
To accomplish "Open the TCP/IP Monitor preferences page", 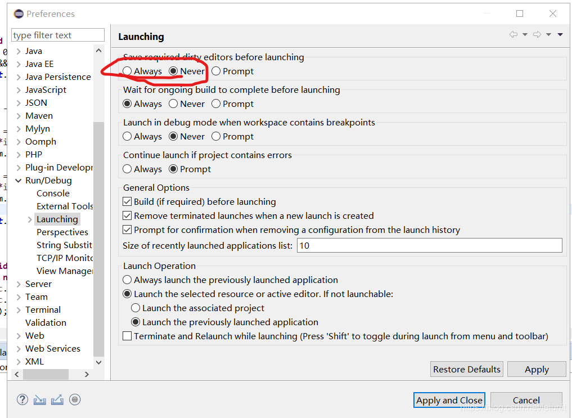I will pyautogui.click(x=65, y=258).
